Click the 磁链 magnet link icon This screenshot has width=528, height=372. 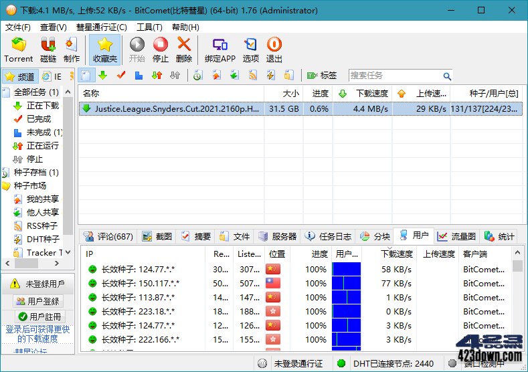tap(48, 50)
